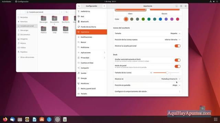Screen dimensions: 220x123
Task: Select Teclado in settings sidebar
Action: coord(91,94)
